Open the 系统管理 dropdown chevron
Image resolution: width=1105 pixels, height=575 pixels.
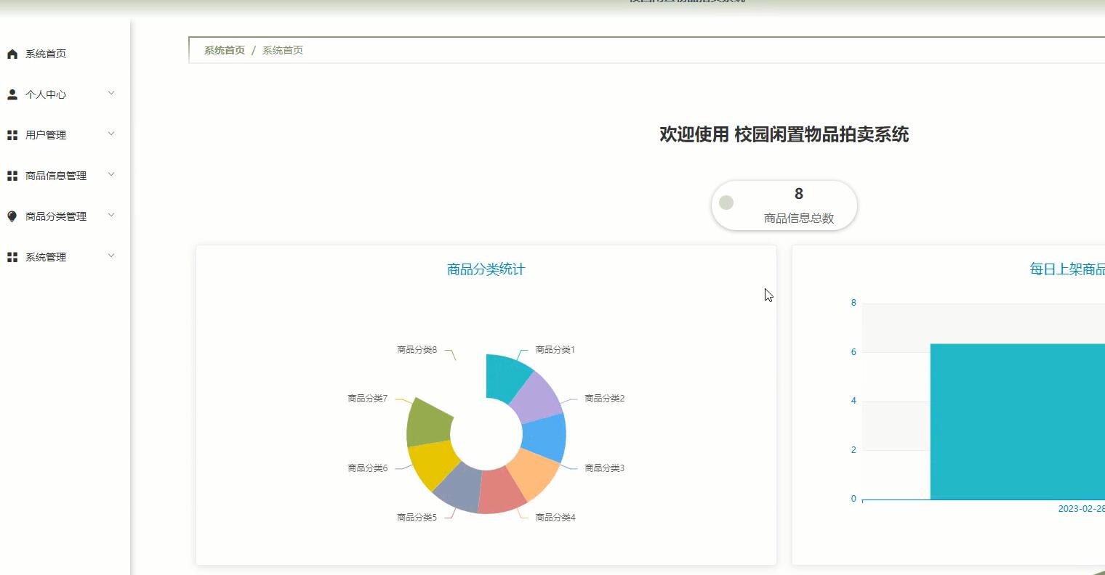point(110,256)
